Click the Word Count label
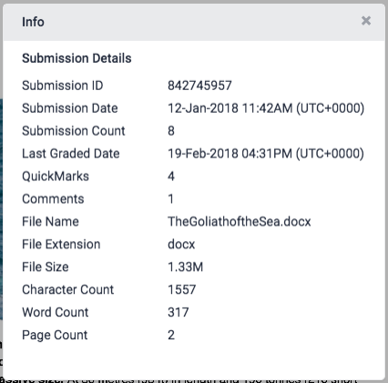Viewport: 388px width, 383px height. 56,312
